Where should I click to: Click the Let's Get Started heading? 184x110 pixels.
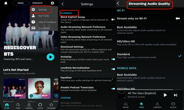[x=16, y=70]
